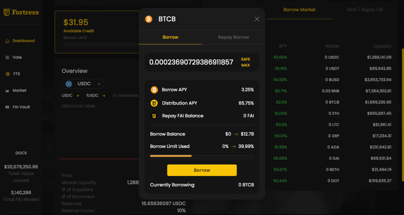Viewport: 404px width, 215px height.
Task: Click the plus icon next to fUSDC
Action: pos(104,96)
